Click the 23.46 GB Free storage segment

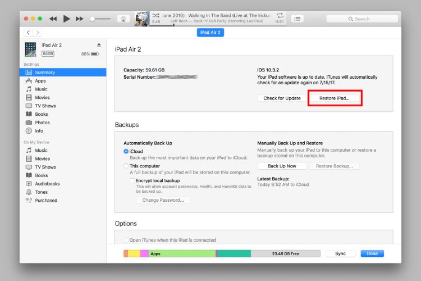click(285, 253)
